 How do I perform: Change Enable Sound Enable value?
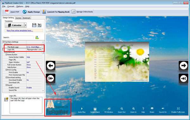pos(34,87)
